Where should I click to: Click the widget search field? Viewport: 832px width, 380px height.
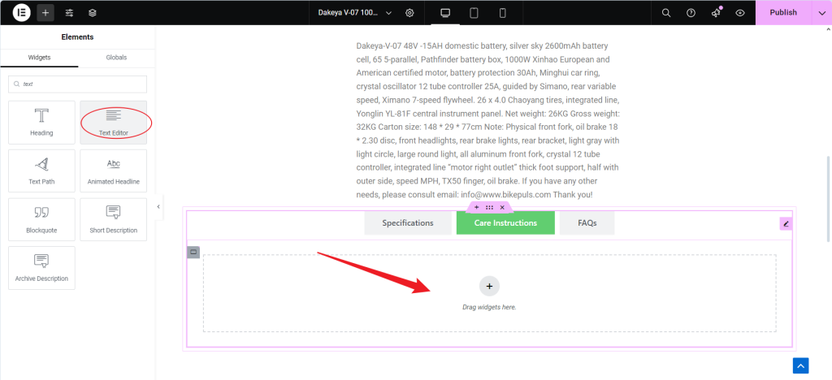click(77, 84)
